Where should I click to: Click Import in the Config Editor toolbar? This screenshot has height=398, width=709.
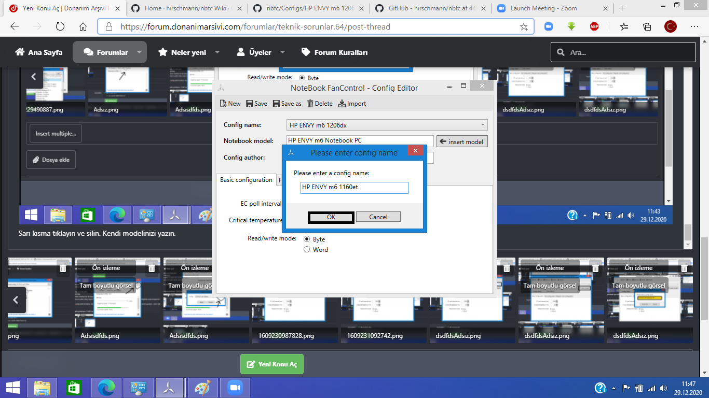(x=352, y=104)
